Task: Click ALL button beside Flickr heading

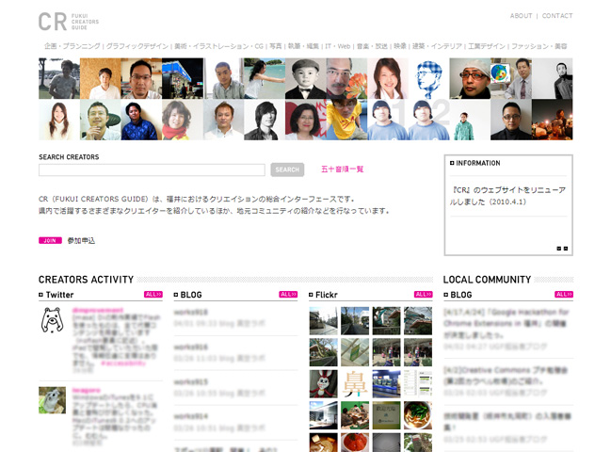Action: click(423, 294)
